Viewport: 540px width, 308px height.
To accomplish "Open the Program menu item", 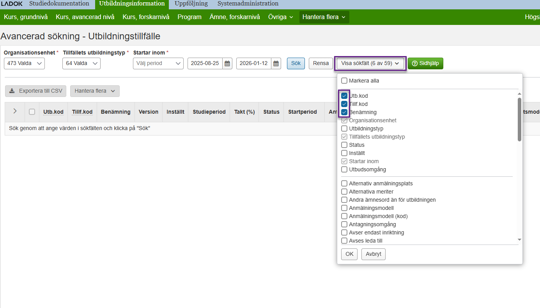I will coord(189,17).
